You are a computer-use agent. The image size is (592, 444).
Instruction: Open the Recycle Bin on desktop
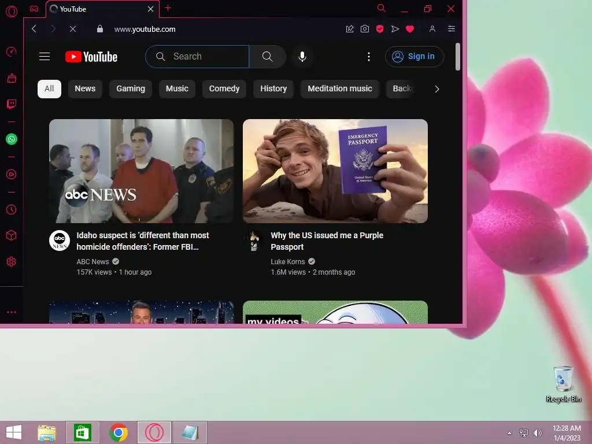click(x=563, y=384)
